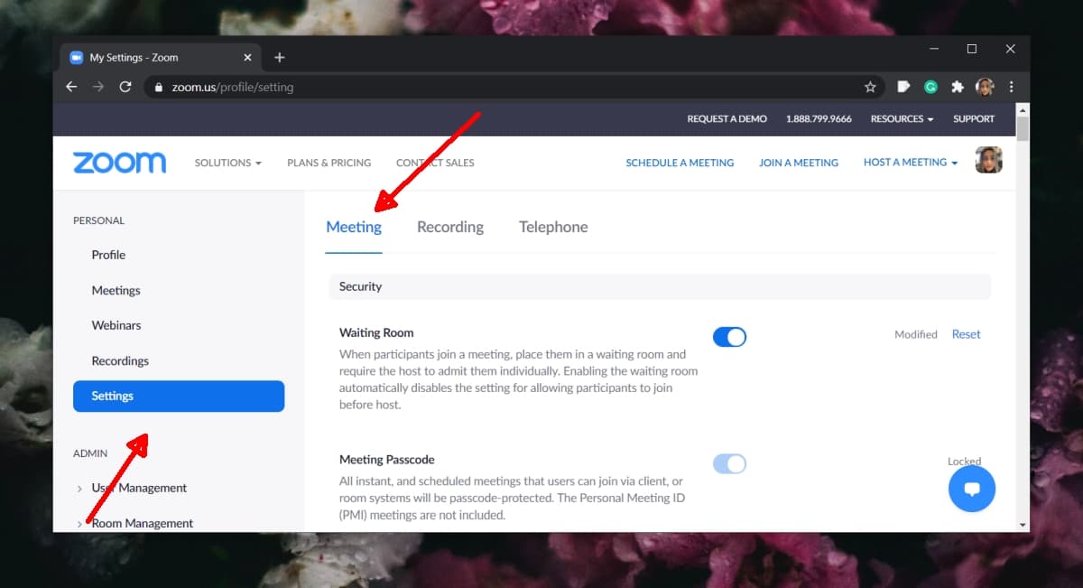1083x588 pixels.
Task: Click the URL address bar field
Action: click(505, 88)
